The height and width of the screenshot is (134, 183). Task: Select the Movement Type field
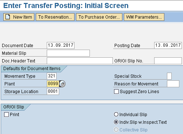[52, 76]
